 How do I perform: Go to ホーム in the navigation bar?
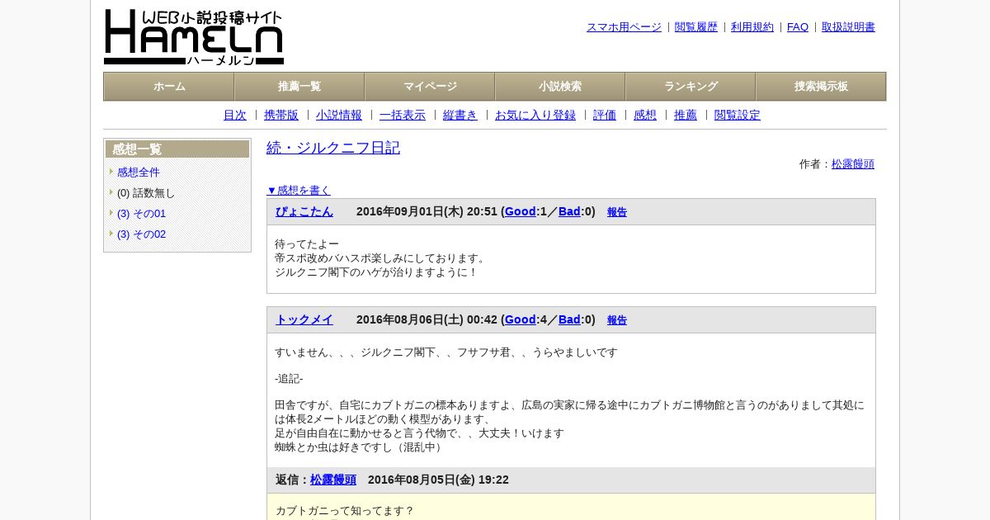tap(169, 87)
